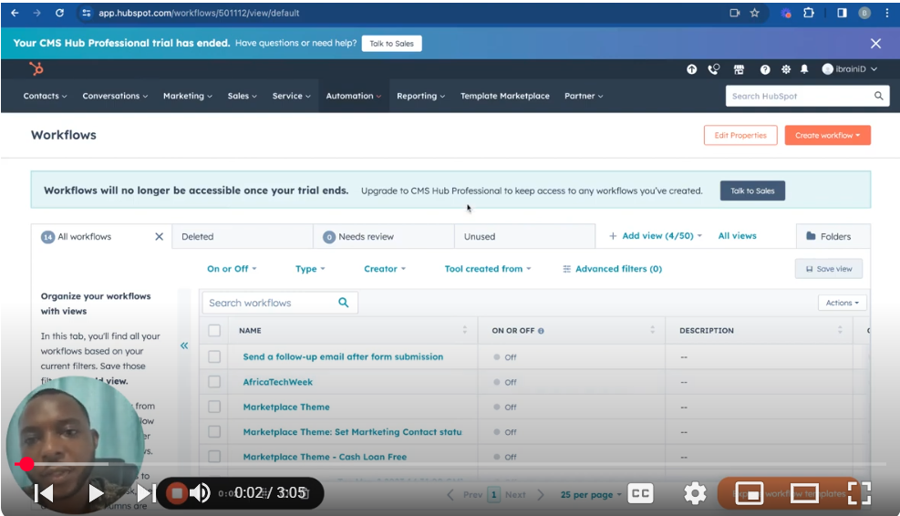Switch to theater mode view

coord(804,493)
